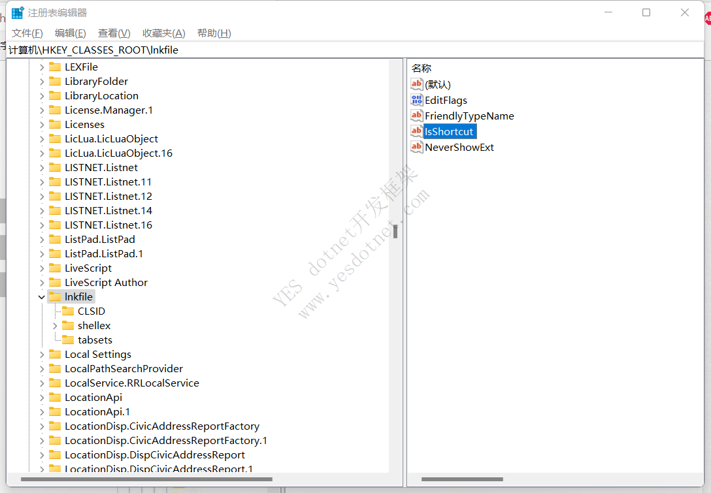Click the LEXFile folder icon

[55, 67]
